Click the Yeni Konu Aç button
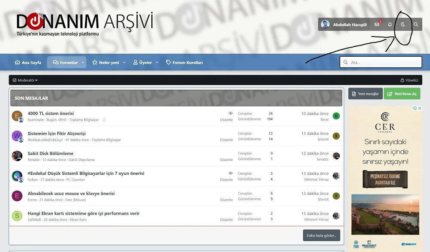Image resolution: width=430 pixels, height=252 pixels. tap(402, 94)
